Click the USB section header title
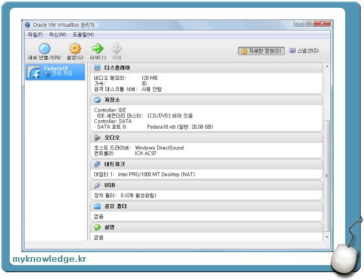The height and width of the screenshot is (280, 364). (x=110, y=185)
